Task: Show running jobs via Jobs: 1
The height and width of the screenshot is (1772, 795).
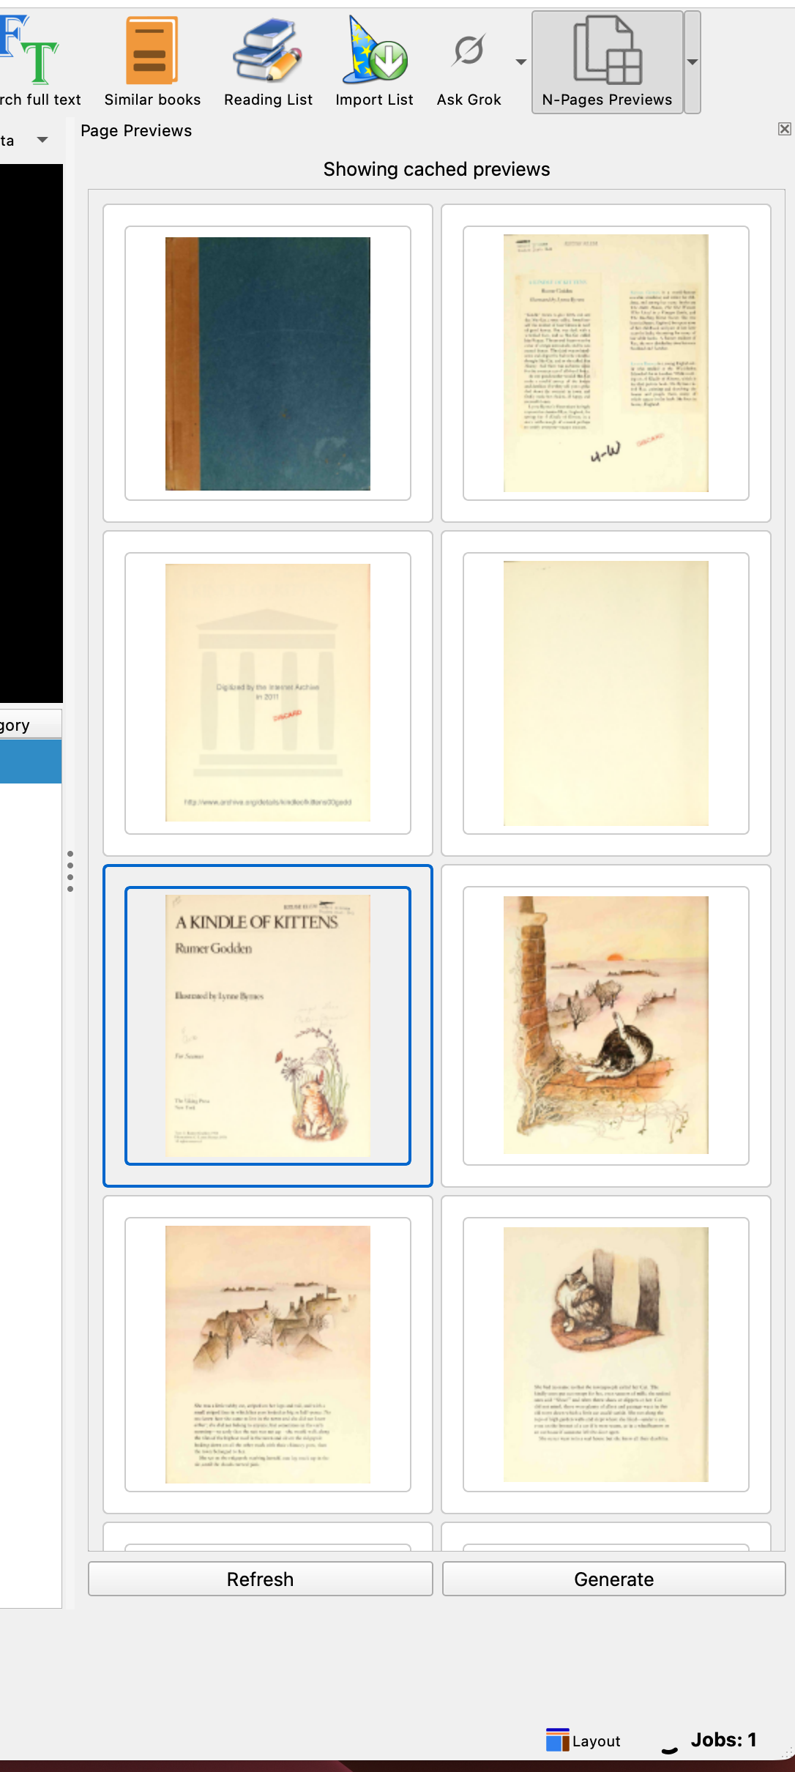Action: (x=723, y=1740)
